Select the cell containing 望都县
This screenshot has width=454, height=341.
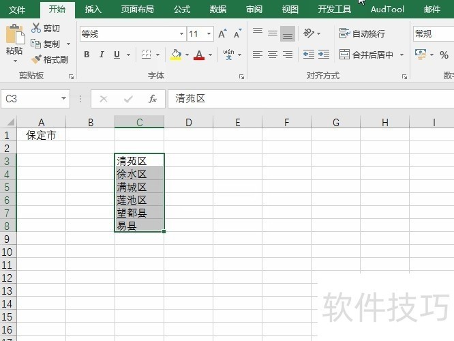pos(139,213)
